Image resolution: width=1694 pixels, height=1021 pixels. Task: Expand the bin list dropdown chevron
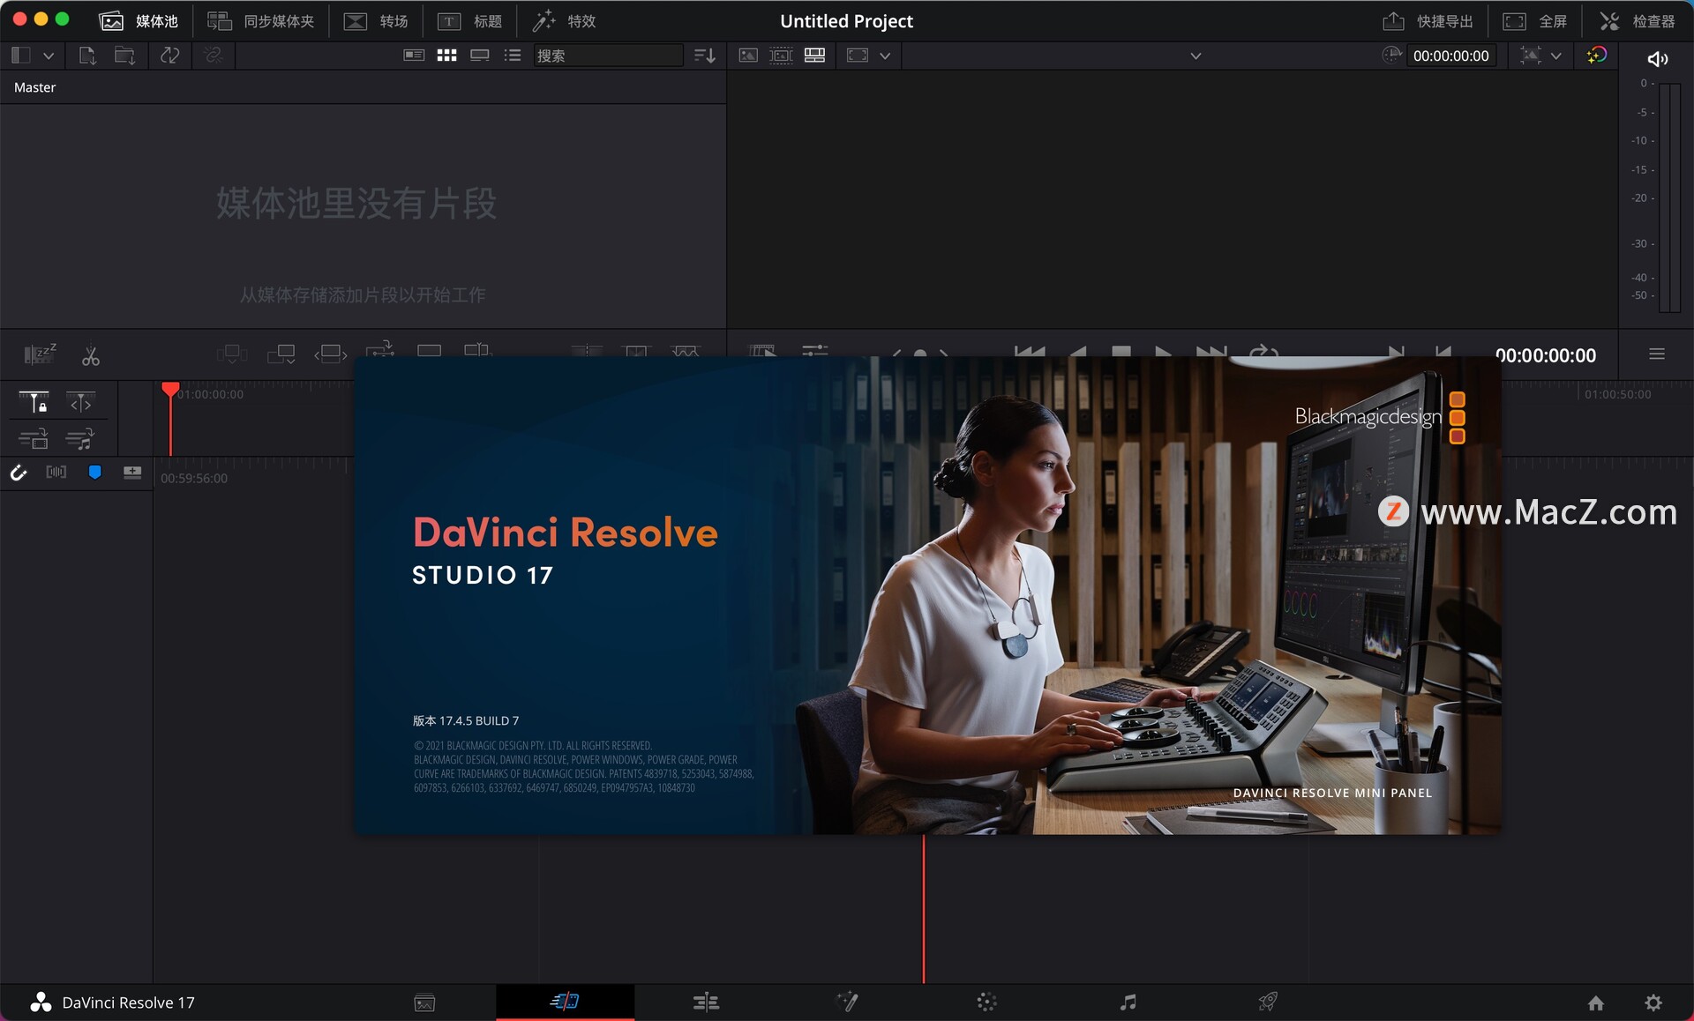coord(49,56)
